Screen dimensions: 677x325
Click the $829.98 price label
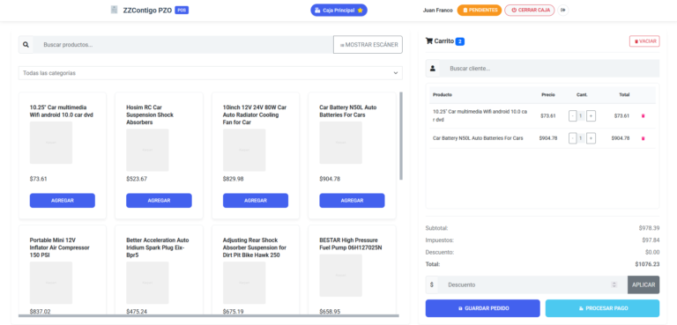pos(233,179)
